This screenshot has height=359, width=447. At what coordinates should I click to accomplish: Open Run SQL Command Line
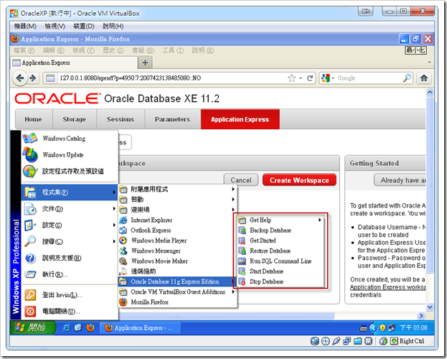[281, 261]
